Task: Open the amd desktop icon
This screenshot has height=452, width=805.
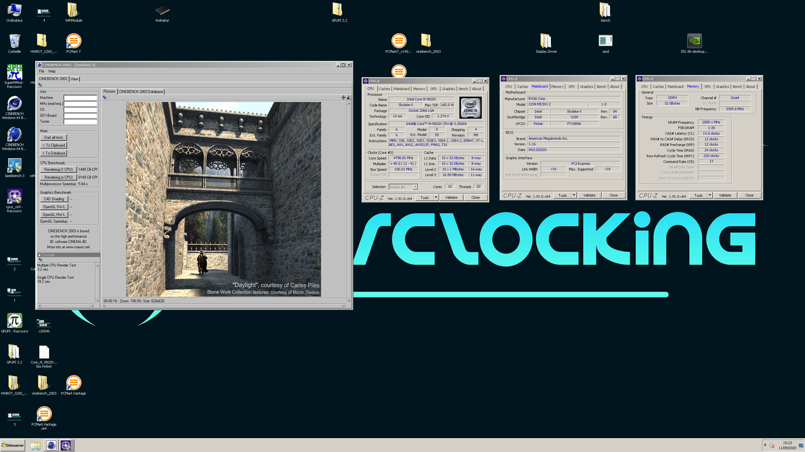Action: click(605, 44)
